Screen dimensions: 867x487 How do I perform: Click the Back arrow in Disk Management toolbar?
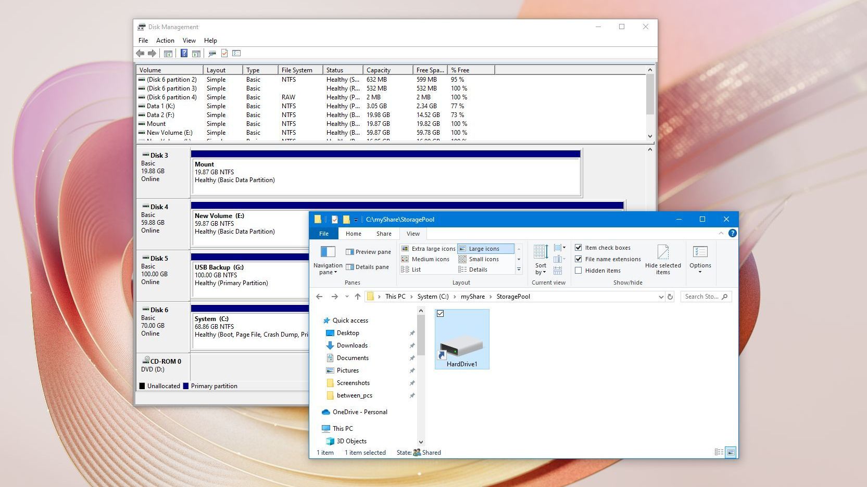[x=140, y=53]
